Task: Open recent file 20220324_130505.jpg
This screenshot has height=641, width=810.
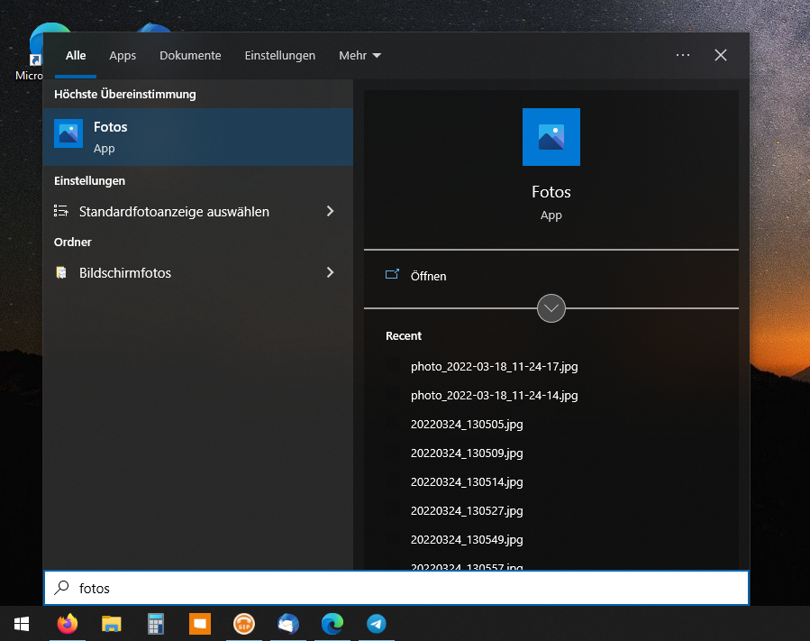Action: point(467,425)
